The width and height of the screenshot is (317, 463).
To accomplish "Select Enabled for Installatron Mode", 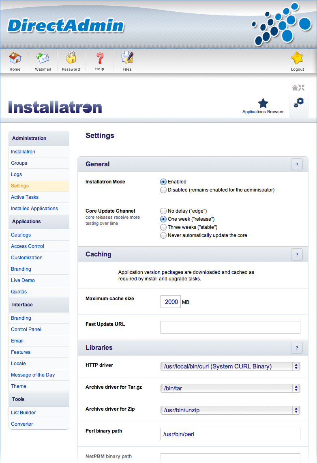I will (x=163, y=182).
